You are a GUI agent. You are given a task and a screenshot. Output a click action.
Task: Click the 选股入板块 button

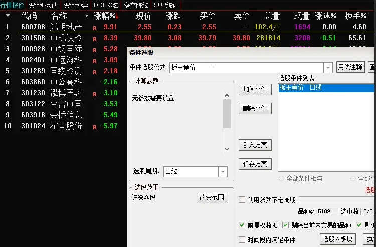(x=337, y=239)
